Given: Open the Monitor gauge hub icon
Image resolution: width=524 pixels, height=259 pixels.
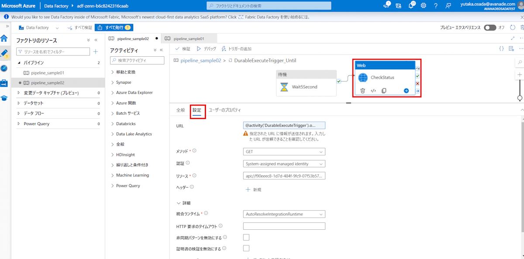Looking at the screenshot, I should (4, 68).
